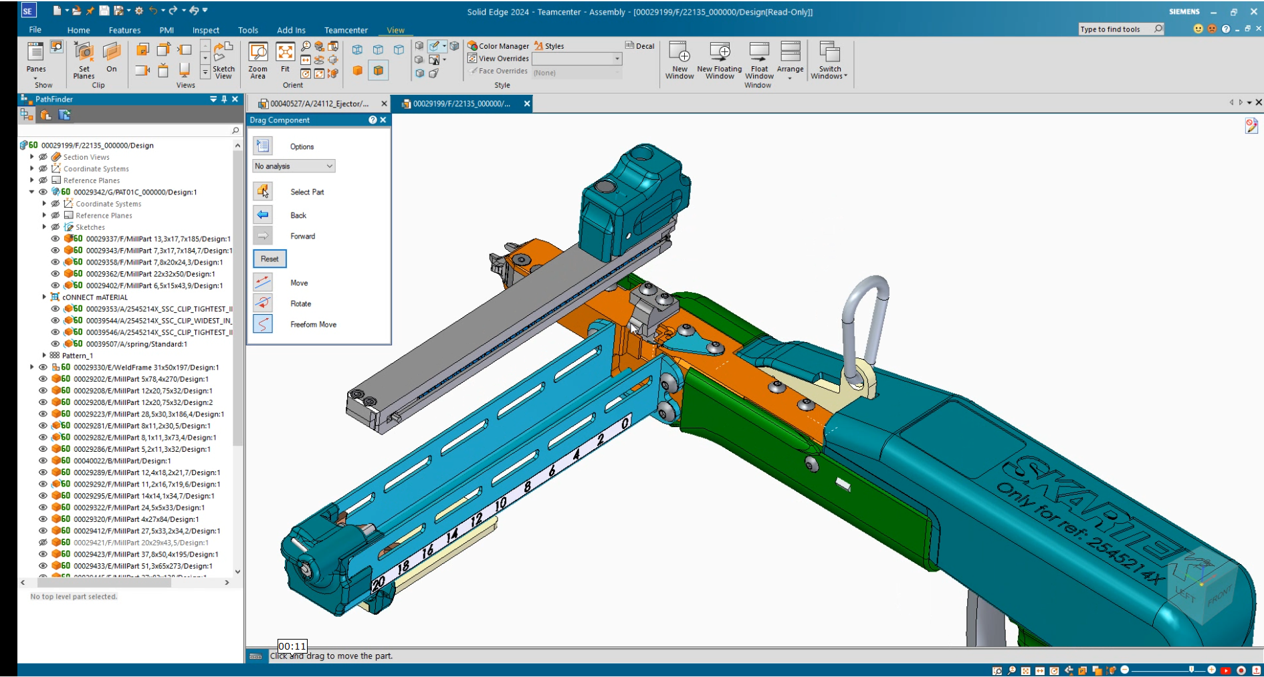Click the zoom slider handle in status bar
This screenshot has height=677, width=1264.
pos(1191,670)
